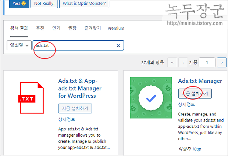The width and height of the screenshot is (228, 156).
Task: Switch to the 추천 tab
Action: (40, 28)
